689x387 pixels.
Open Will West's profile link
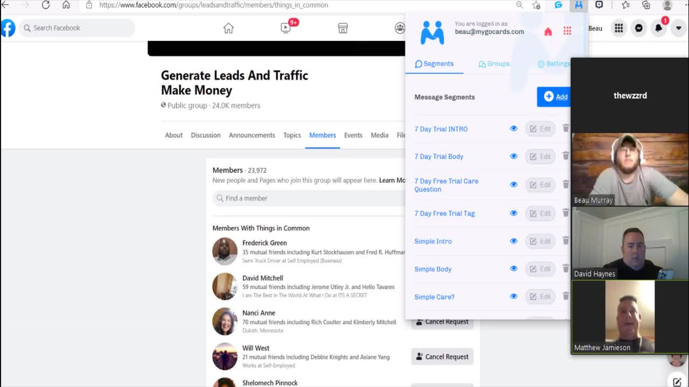tap(256, 348)
